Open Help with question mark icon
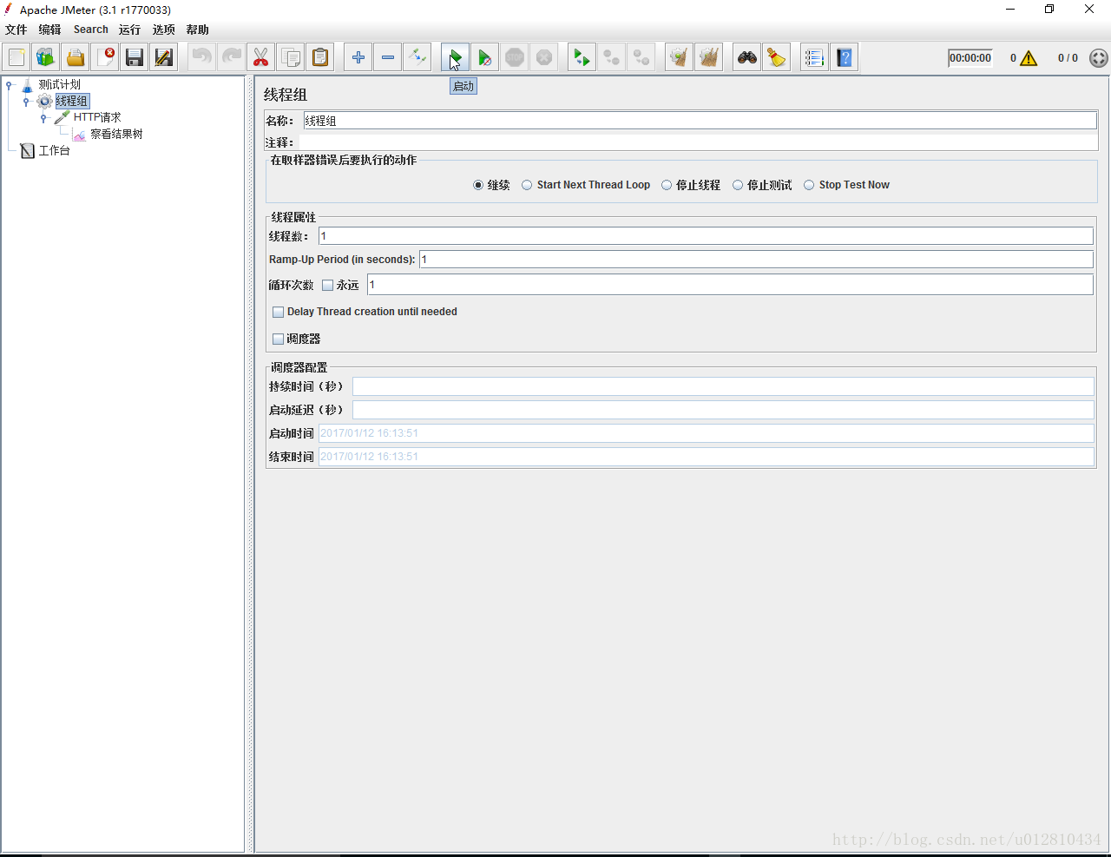 [x=845, y=57]
